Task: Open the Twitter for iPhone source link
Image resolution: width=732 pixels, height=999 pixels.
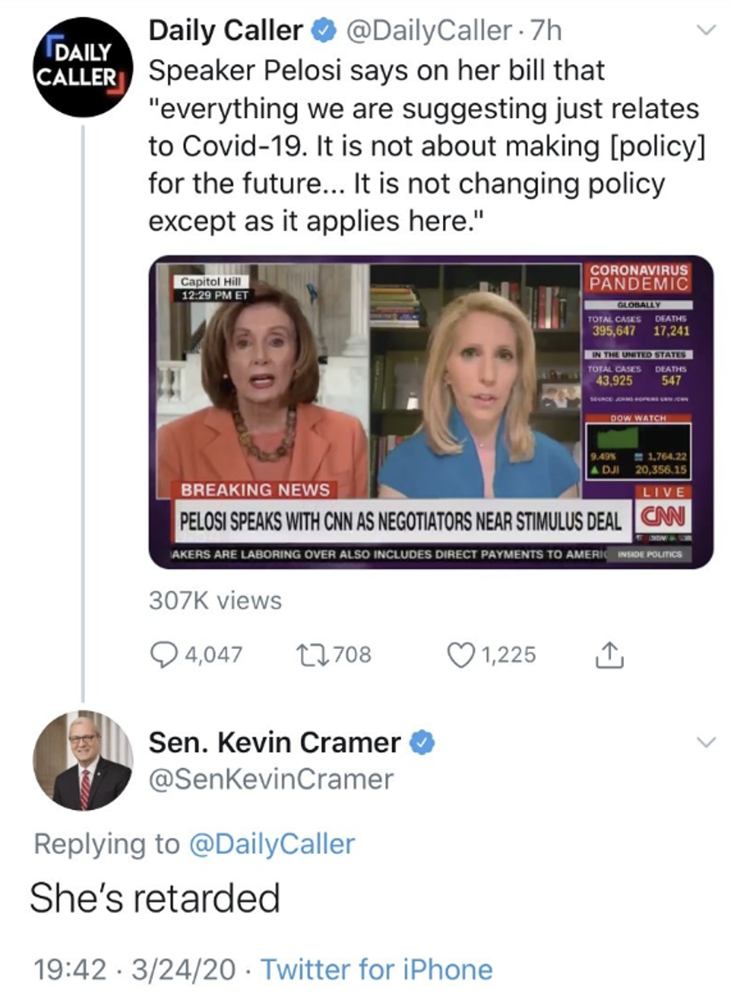Action: pyautogui.click(x=376, y=970)
